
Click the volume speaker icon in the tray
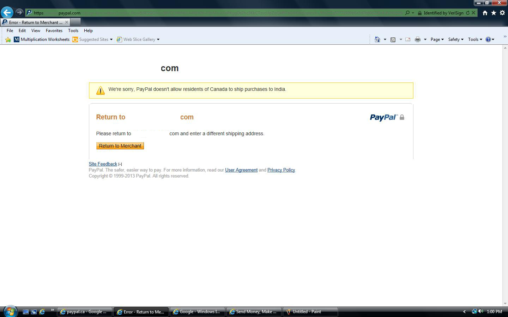pos(480,311)
